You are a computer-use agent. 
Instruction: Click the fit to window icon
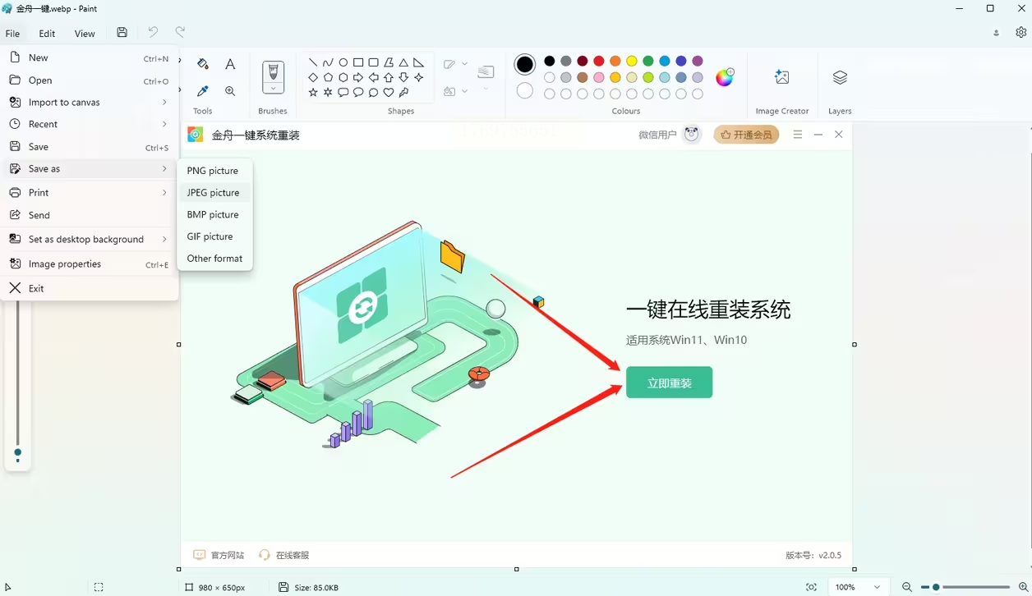pyautogui.click(x=812, y=587)
